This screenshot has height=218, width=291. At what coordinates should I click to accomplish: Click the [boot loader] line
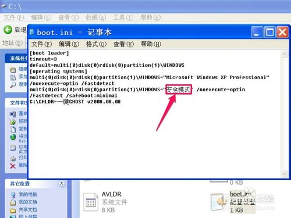49,53
